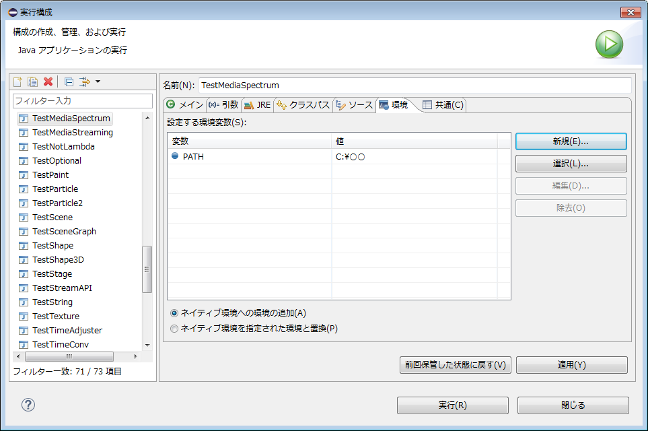
Task: Collapse all configurations icon
Action: point(69,82)
